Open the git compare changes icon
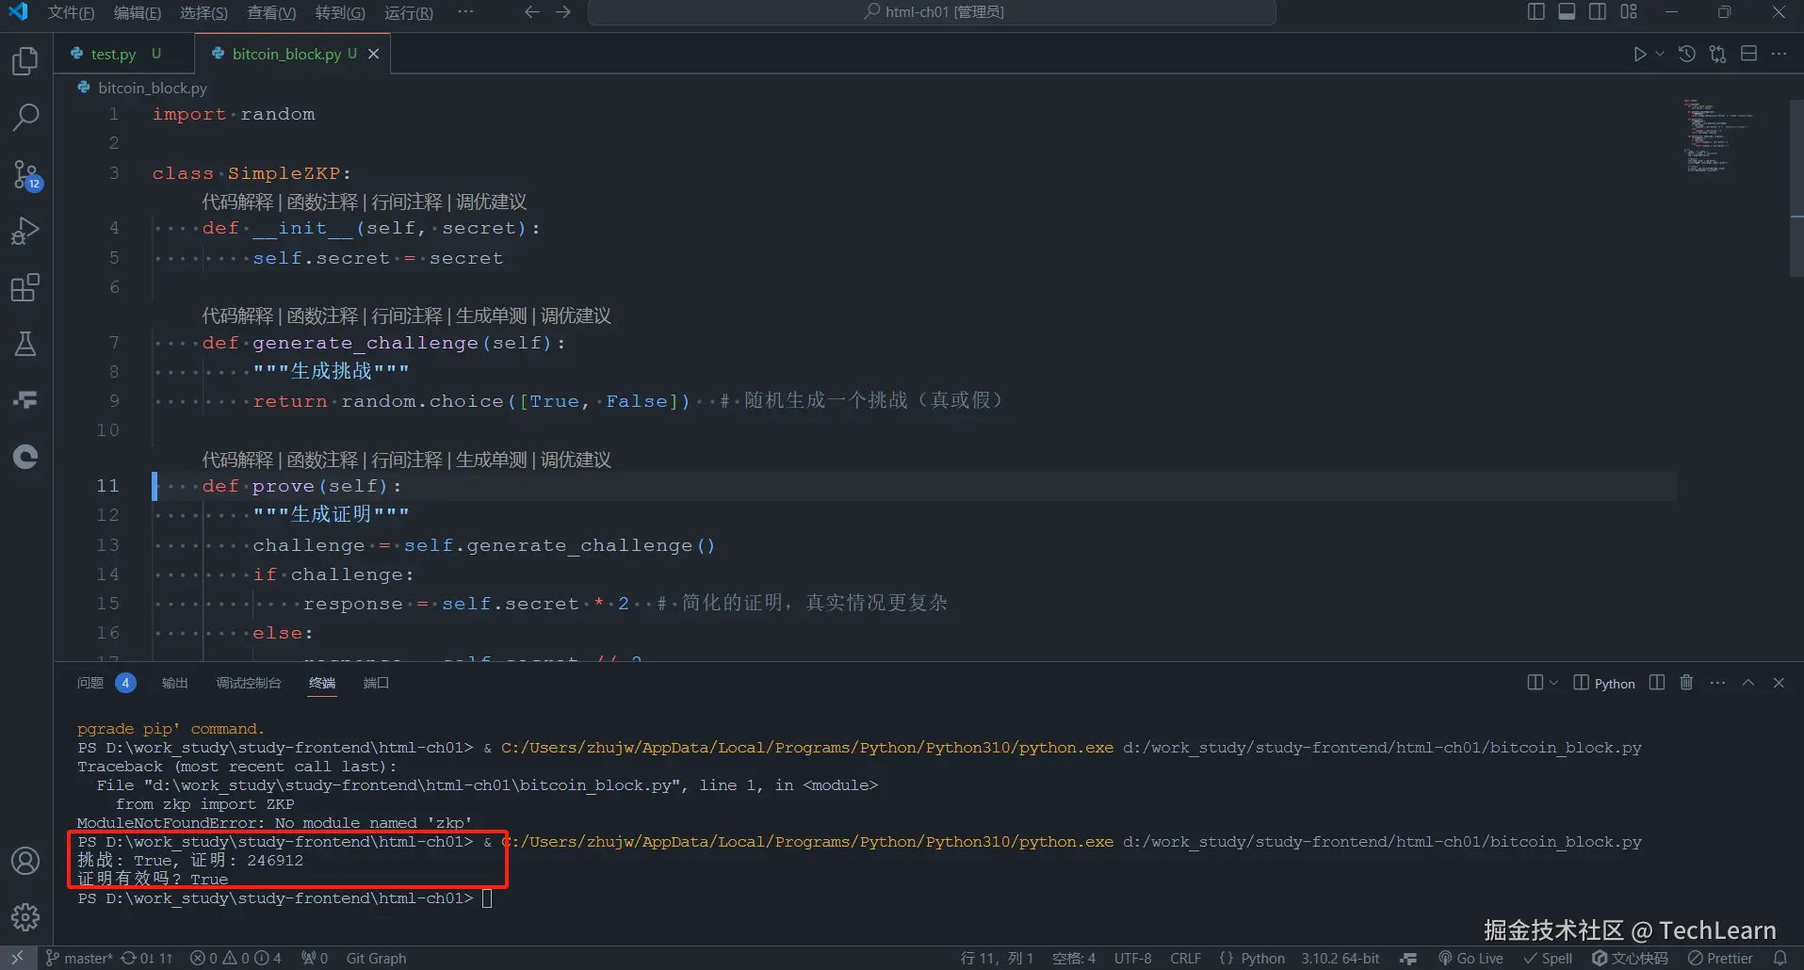Image resolution: width=1804 pixels, height=970 pixels. 1718,55
